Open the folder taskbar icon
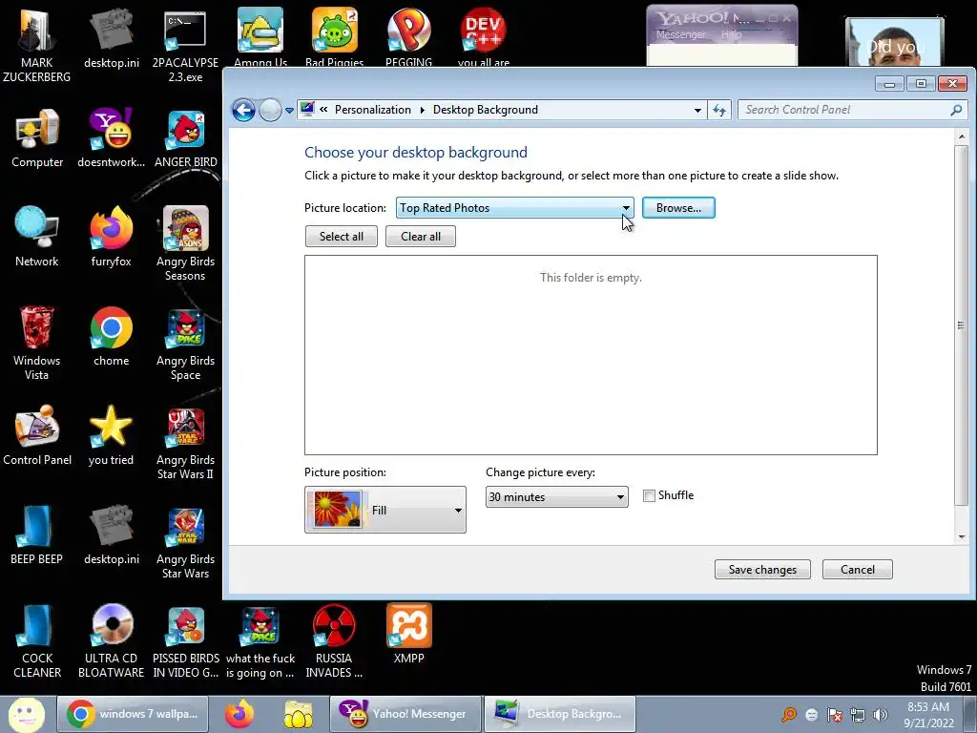This screenshot has height=733, width=977. [x=299, y=714]
